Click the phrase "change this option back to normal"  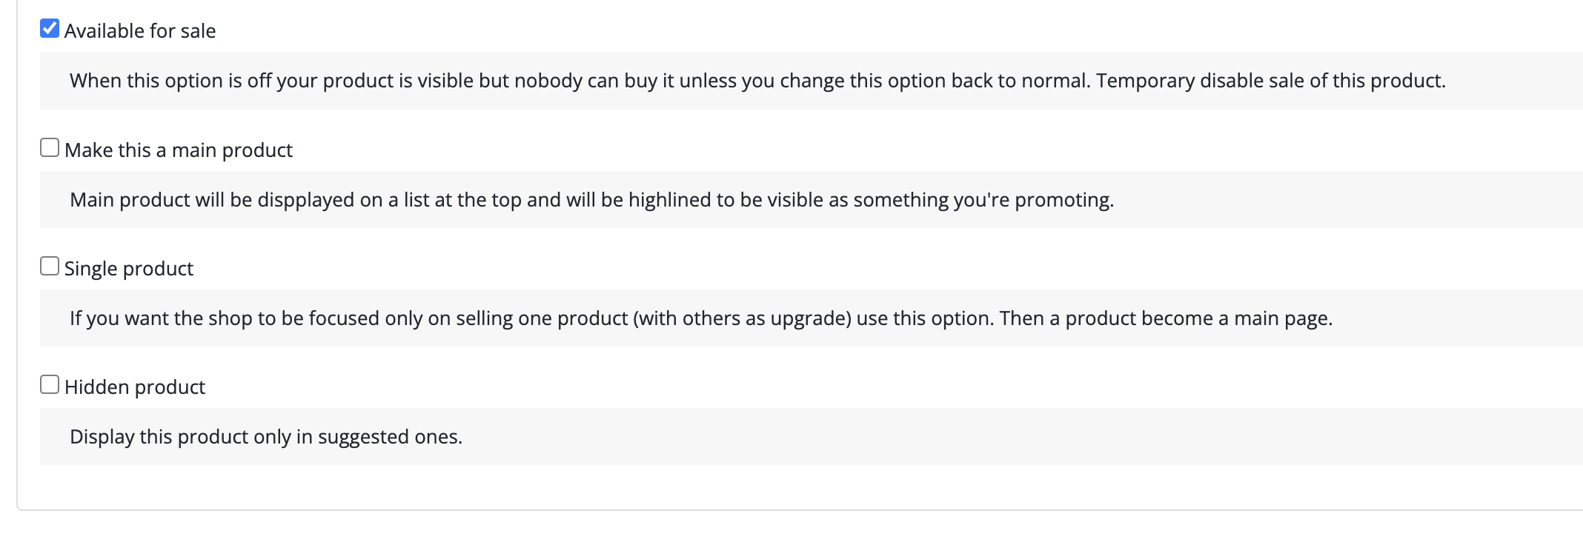pos(934,81)
